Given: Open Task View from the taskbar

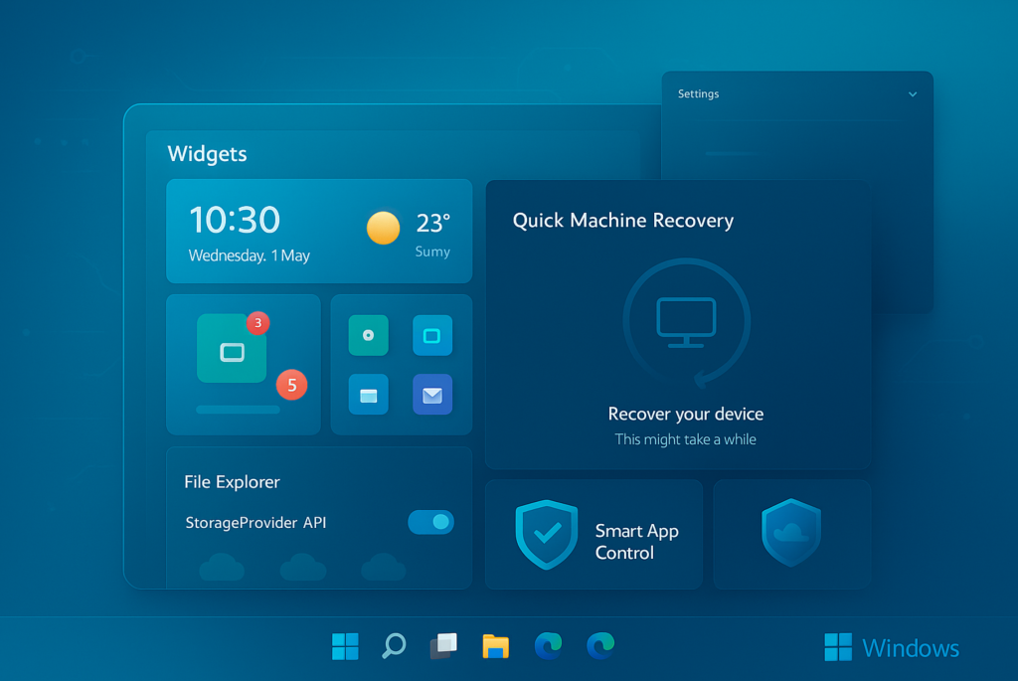Looking at the screenshot, I should tap(443, 646).
